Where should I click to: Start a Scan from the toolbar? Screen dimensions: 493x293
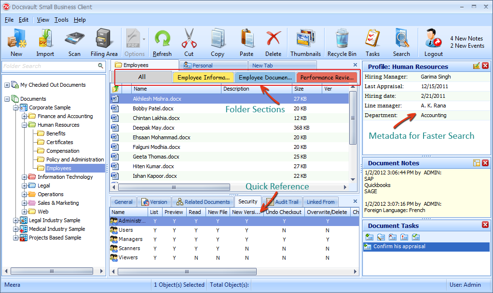coord(74,42)
